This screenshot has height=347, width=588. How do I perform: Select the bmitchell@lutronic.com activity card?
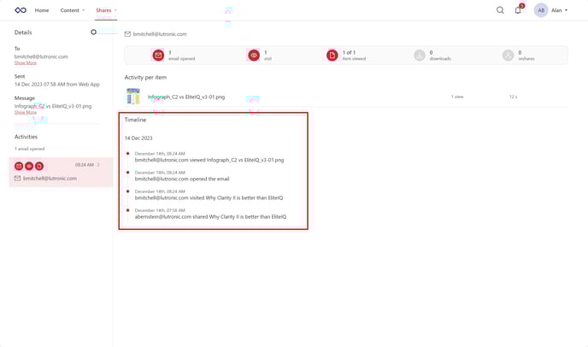60,172
